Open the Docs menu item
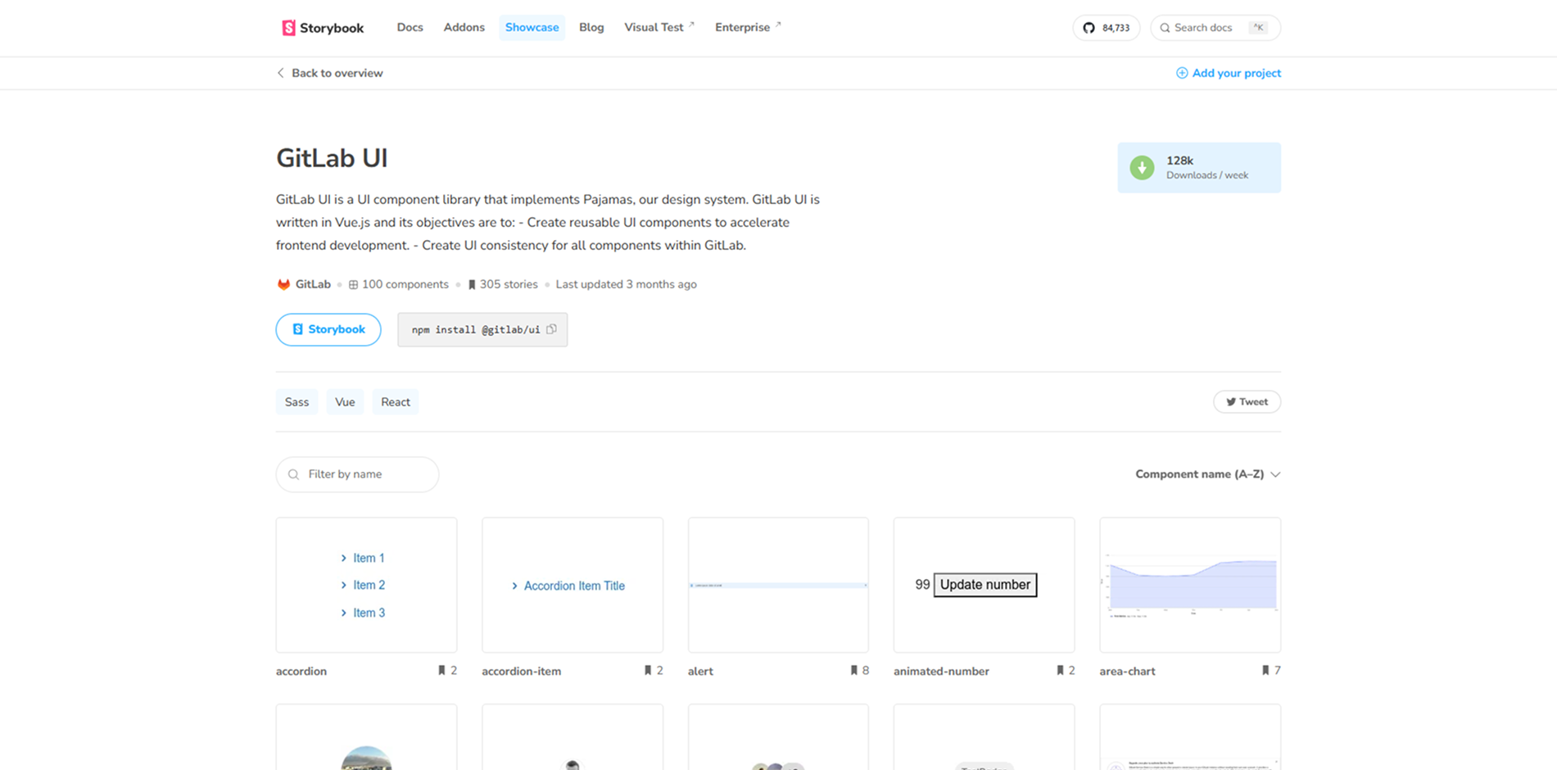Screen dimensions: 1557x770 tap(410, 27)
